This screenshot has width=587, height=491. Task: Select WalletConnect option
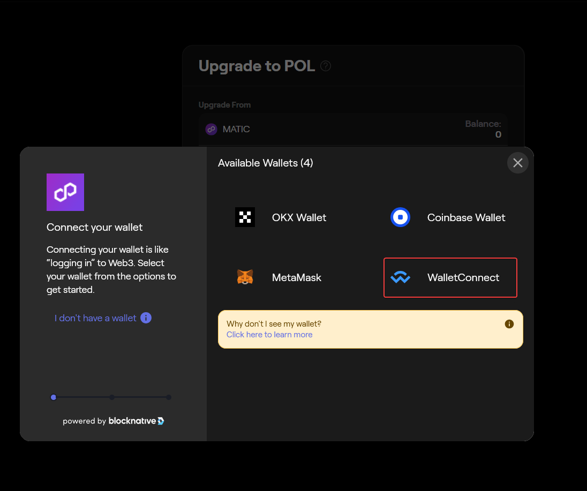450,278
